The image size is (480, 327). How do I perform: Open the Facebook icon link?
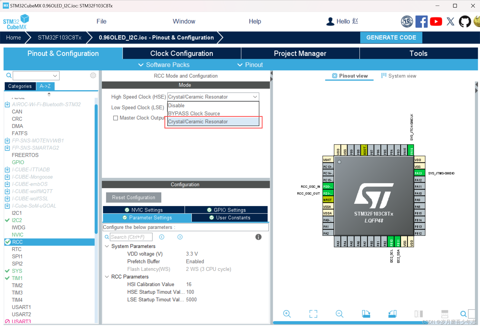pos(421,21)
